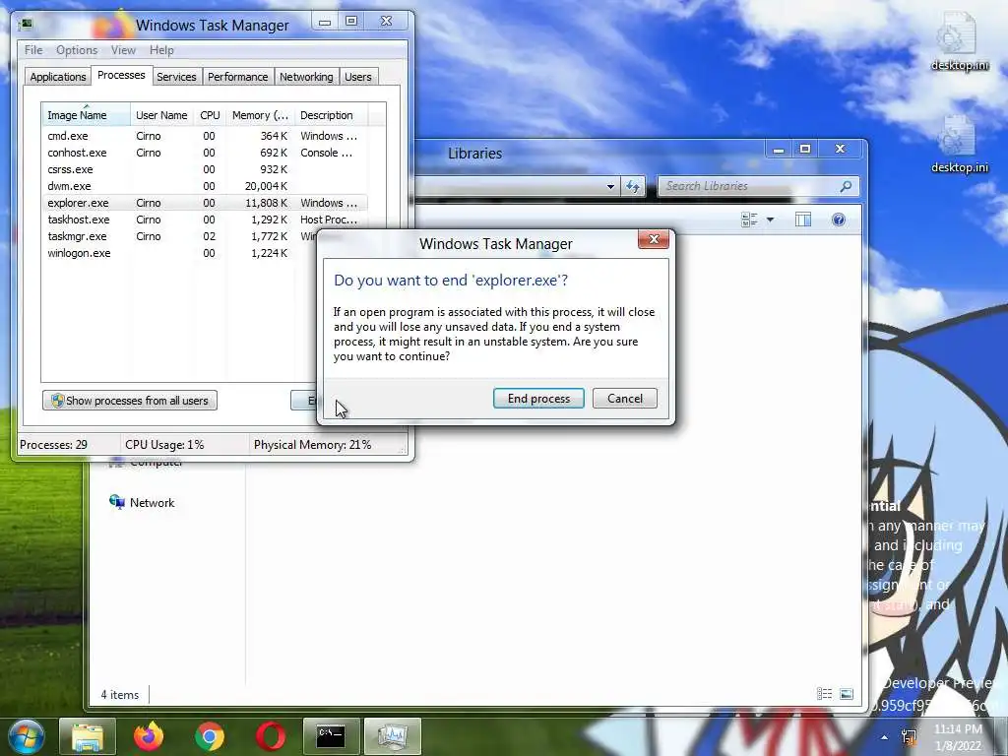This screenshot has width=1008, height=756.
Task: Switch to the Networking tab
Action: (x=306, y=77)
